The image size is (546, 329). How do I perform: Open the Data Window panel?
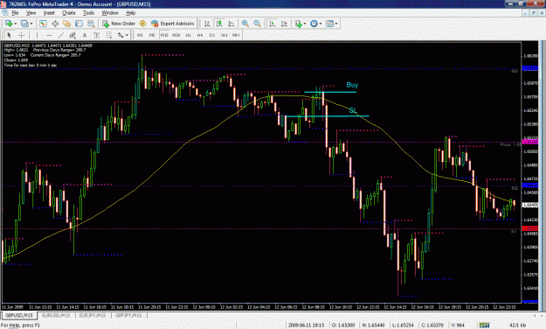(x=55, y=24)
